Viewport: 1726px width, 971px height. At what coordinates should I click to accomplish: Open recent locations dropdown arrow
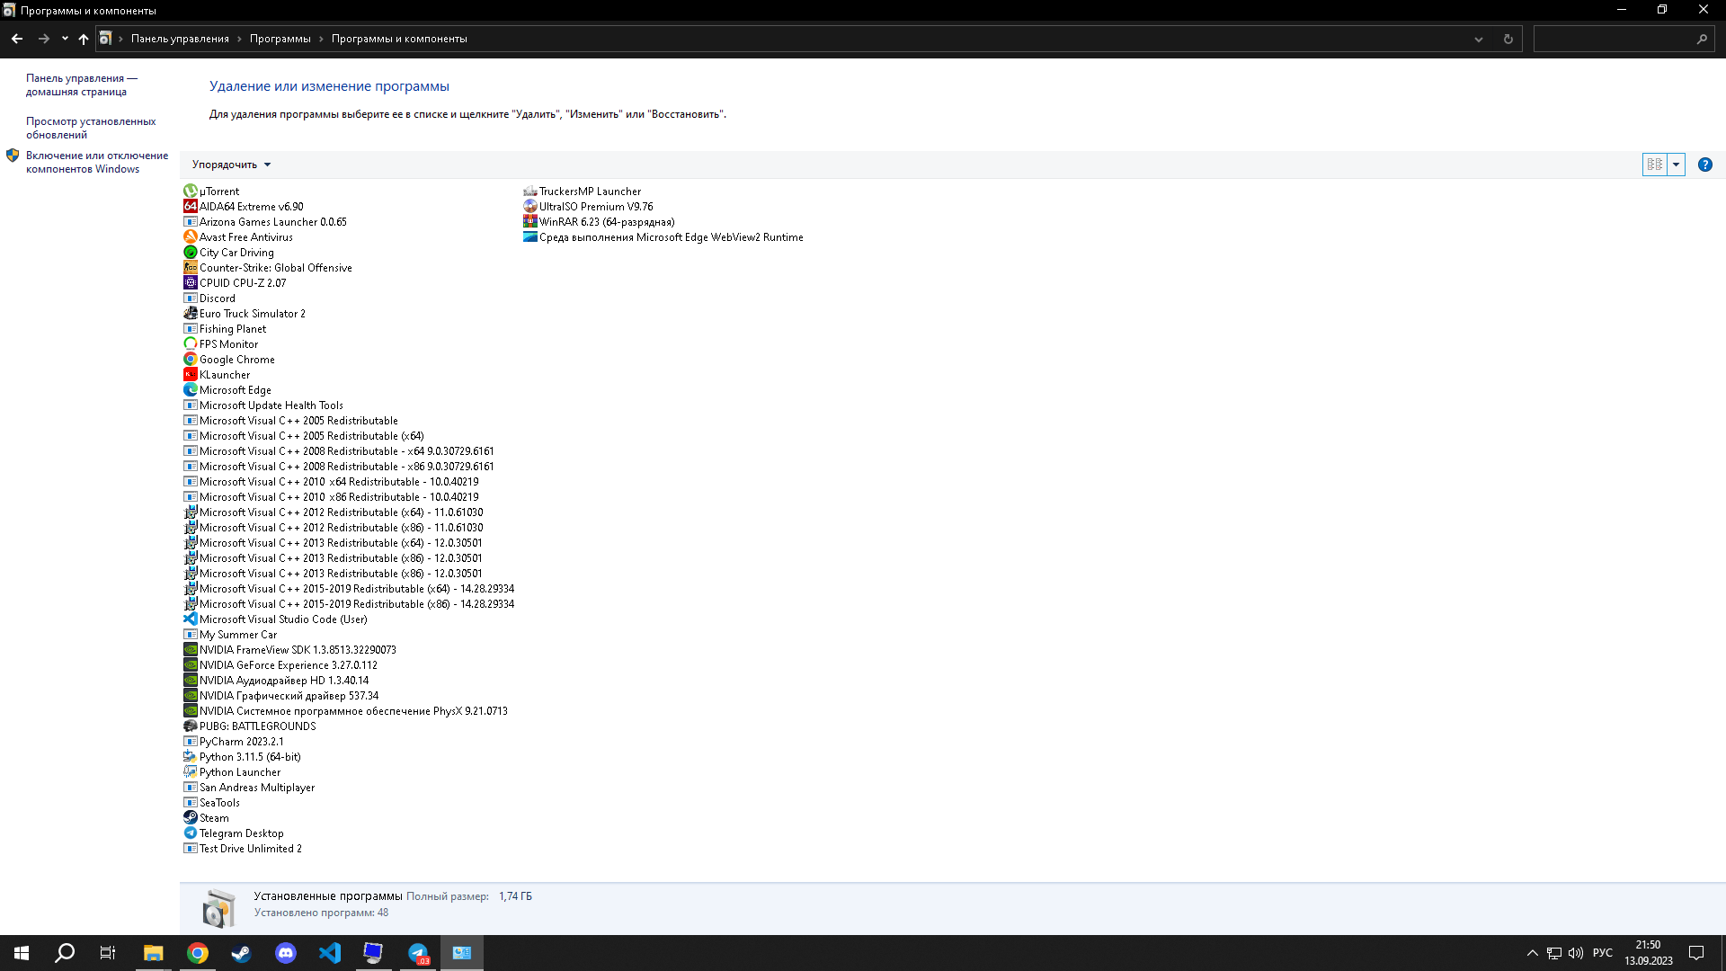(x=65, y=39)
